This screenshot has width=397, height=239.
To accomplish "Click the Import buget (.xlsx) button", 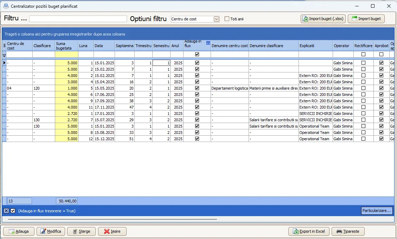I will pyautogui.click(x=323, y=19).
